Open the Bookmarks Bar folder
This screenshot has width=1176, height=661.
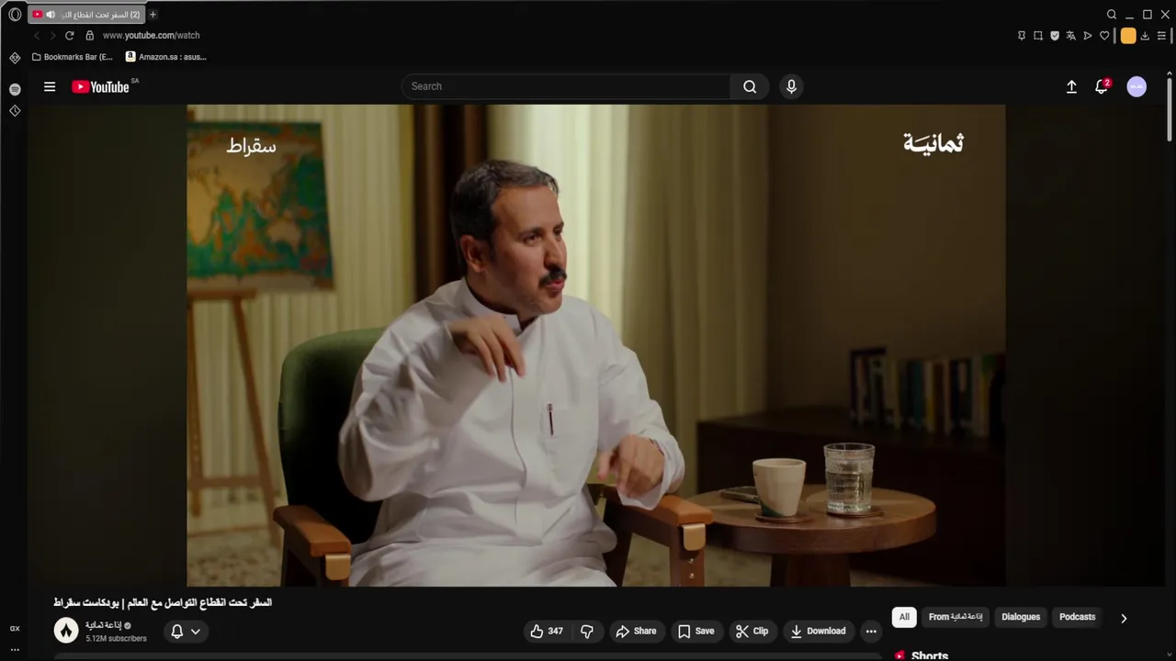[x=72, y=57]
